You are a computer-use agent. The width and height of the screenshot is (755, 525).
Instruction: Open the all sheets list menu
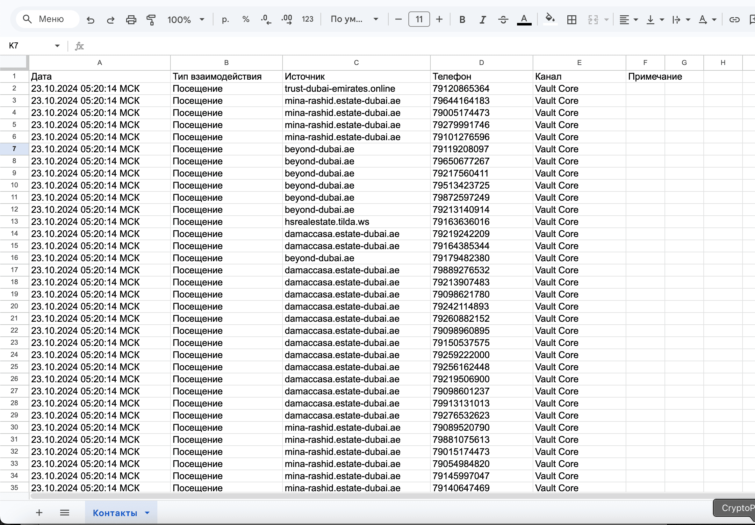(64, 513)
